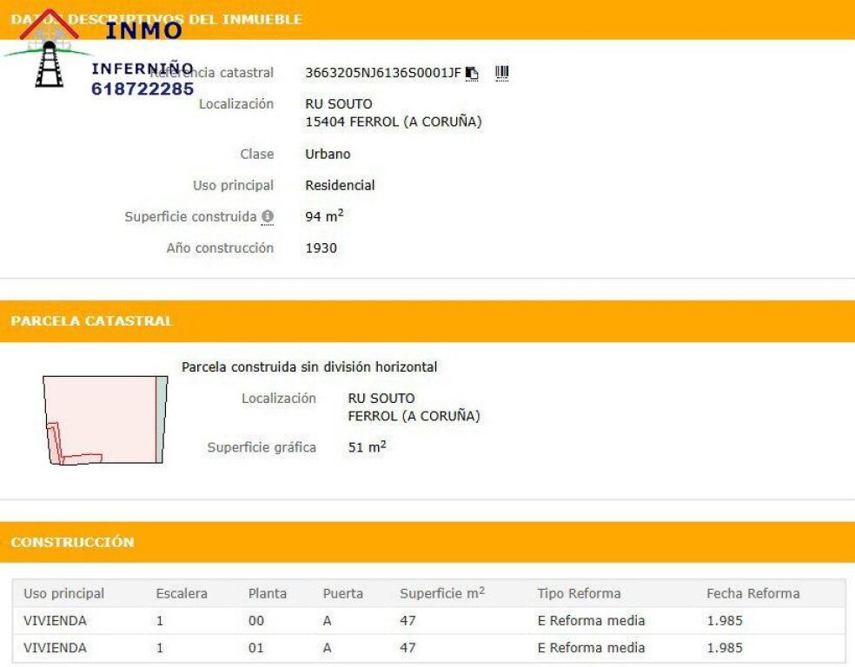
Task: Click the 'Puerta' column header
Action: tap(343, 593)
